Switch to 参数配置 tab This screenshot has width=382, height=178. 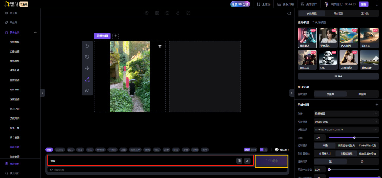(x=312, y=13)
